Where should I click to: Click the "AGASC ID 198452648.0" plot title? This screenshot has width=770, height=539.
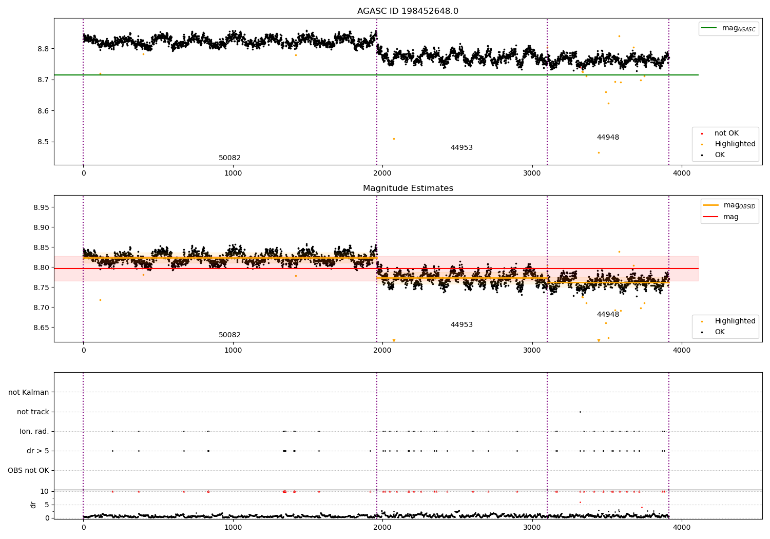408,11
